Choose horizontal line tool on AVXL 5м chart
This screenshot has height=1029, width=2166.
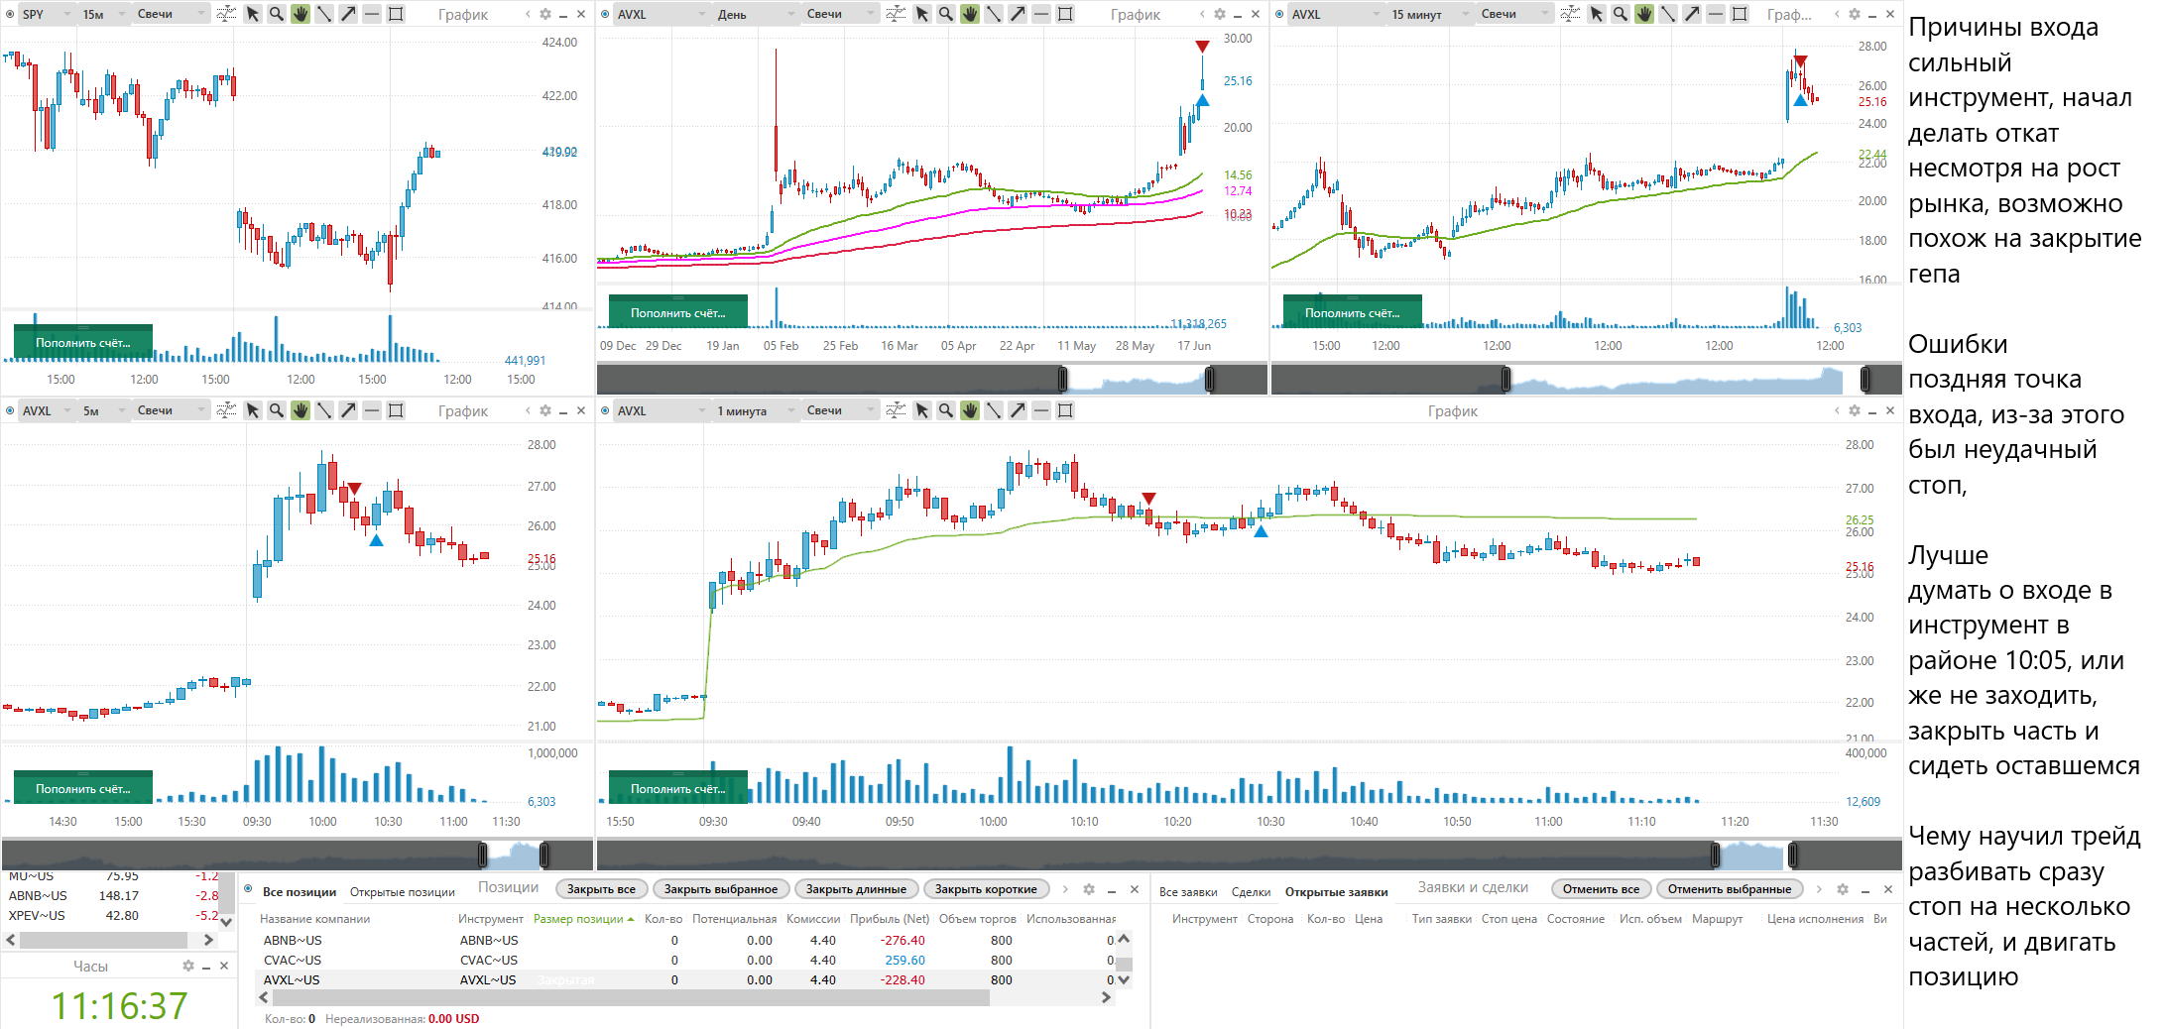point(372,410)
